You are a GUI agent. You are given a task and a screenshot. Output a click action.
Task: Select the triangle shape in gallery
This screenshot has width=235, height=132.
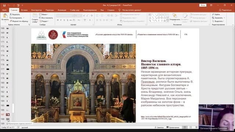pos(150,18)
